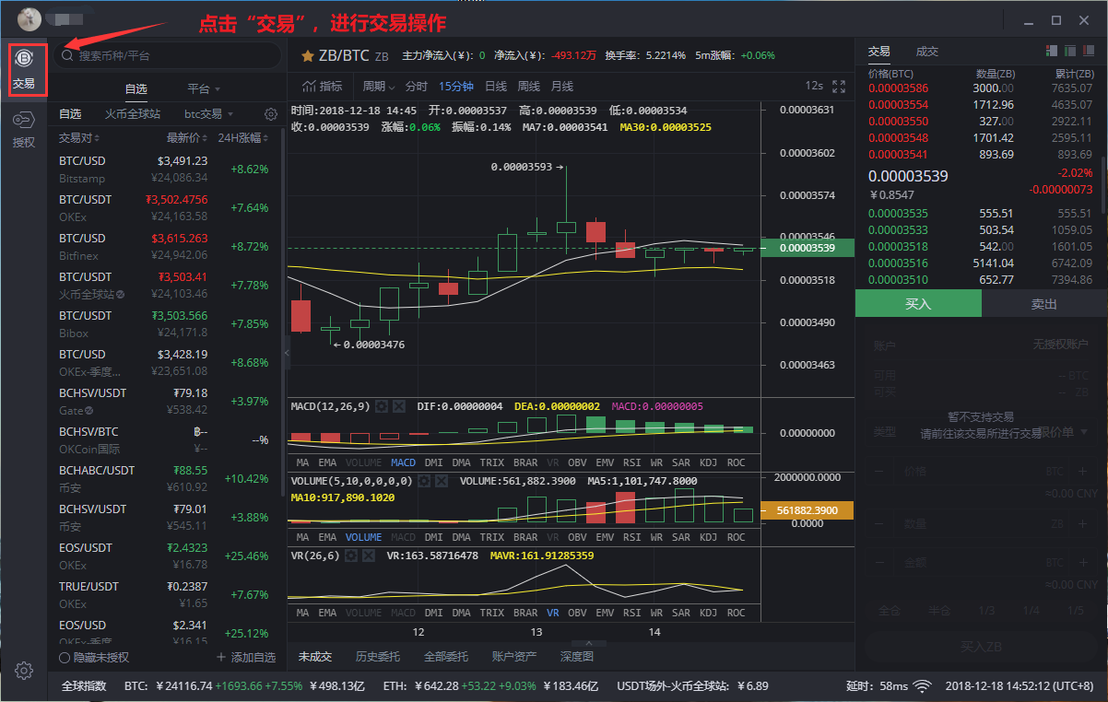Click the search magnifier icon
The width and height of the screenshot is (1108, 702).
click(67, 56)
